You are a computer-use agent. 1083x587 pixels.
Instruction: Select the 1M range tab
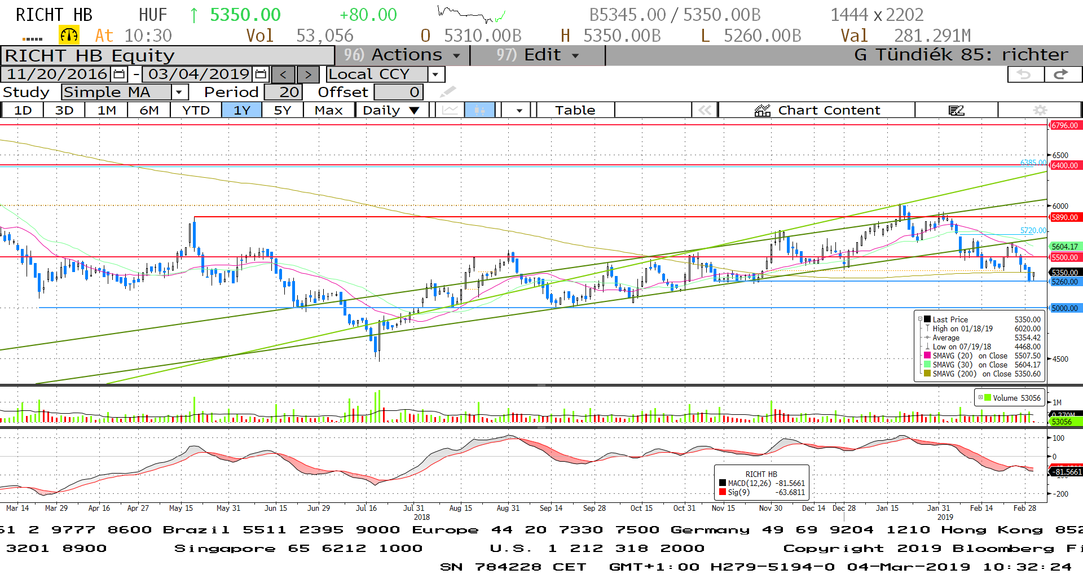point(107,110)
